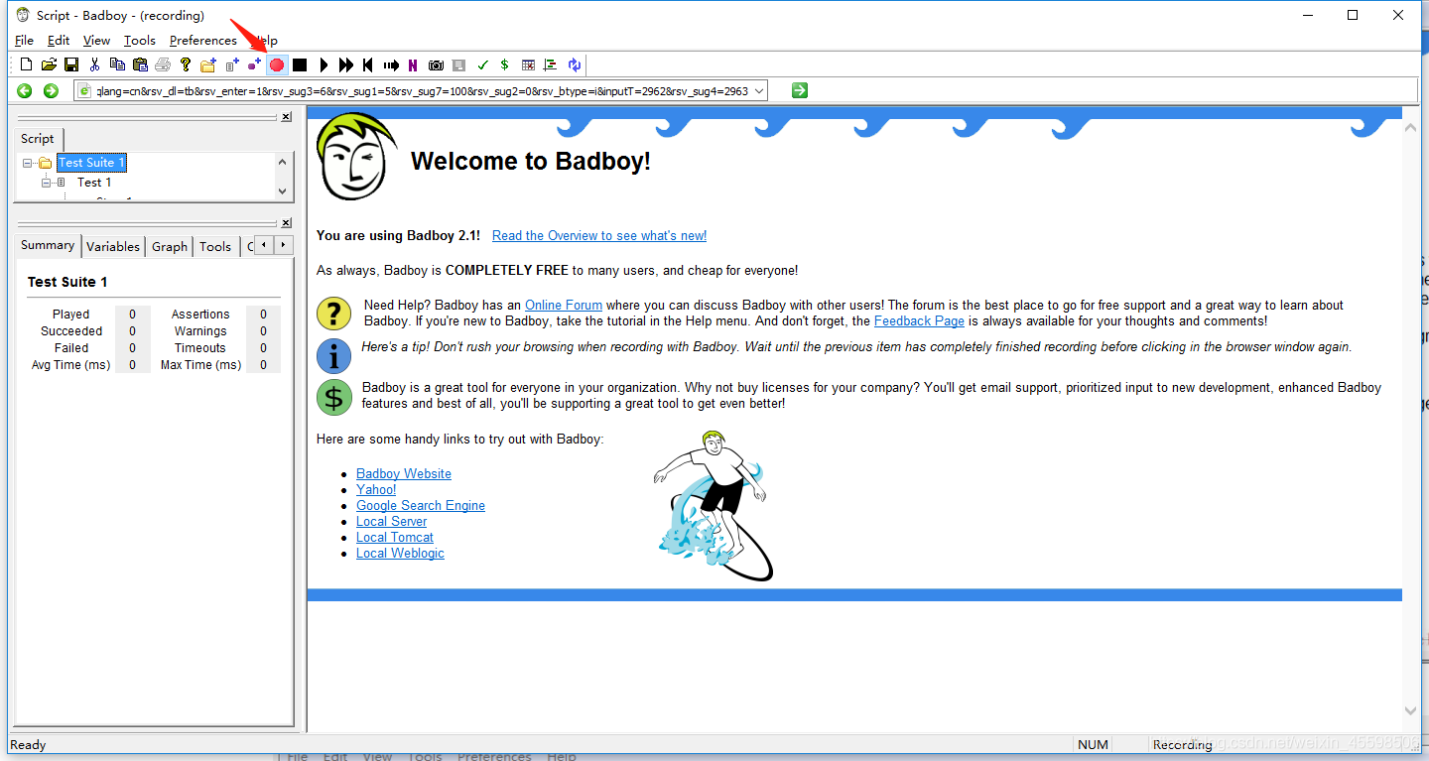The image size is (1429, 761).
Task: Click the green Forward navigation arrow
Action: (51, 90)
